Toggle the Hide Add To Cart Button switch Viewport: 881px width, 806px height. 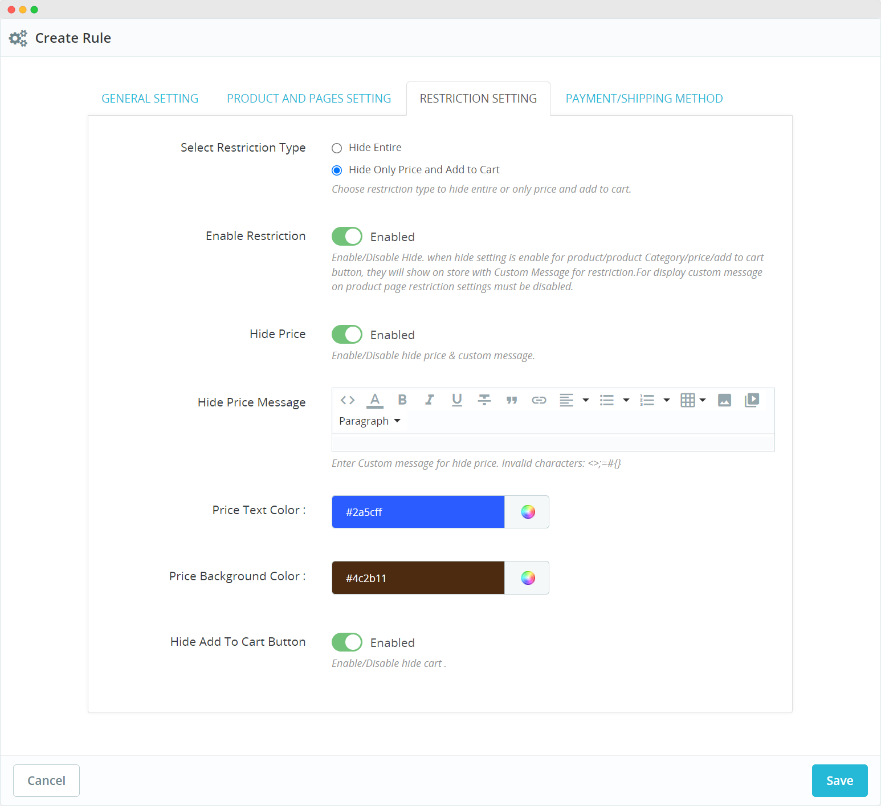[347, 642]
